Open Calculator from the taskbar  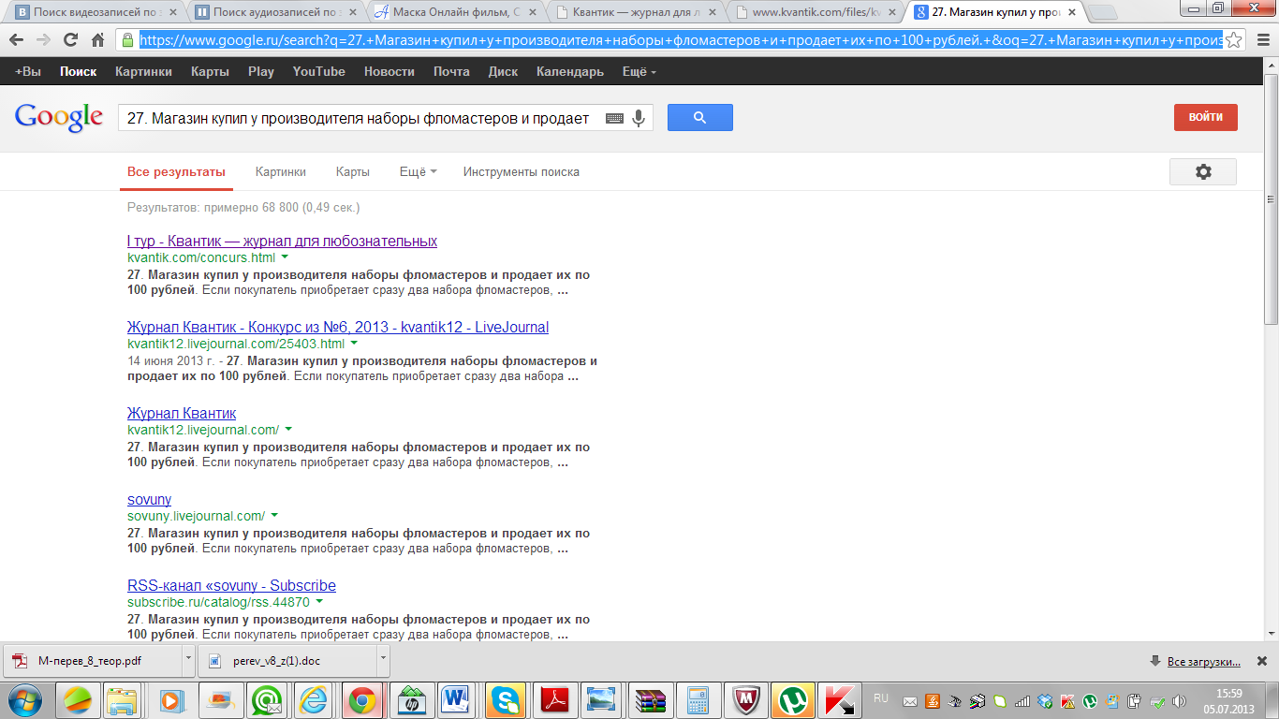698,699
